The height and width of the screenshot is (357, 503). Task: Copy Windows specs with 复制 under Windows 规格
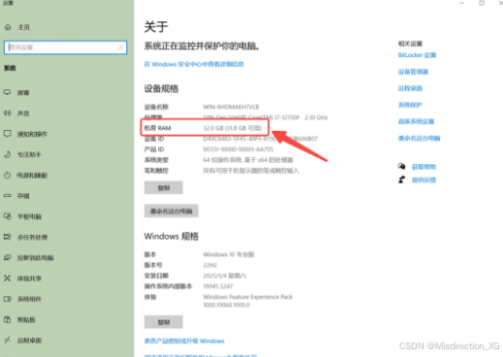[x=164, y=322]
